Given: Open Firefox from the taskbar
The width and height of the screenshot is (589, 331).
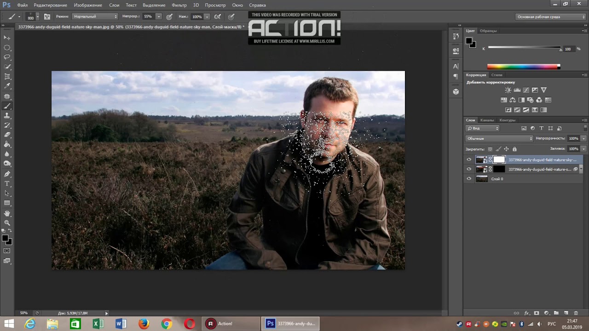Looking at the screenshot, I should pyautogui.click(x=144, y=324).
